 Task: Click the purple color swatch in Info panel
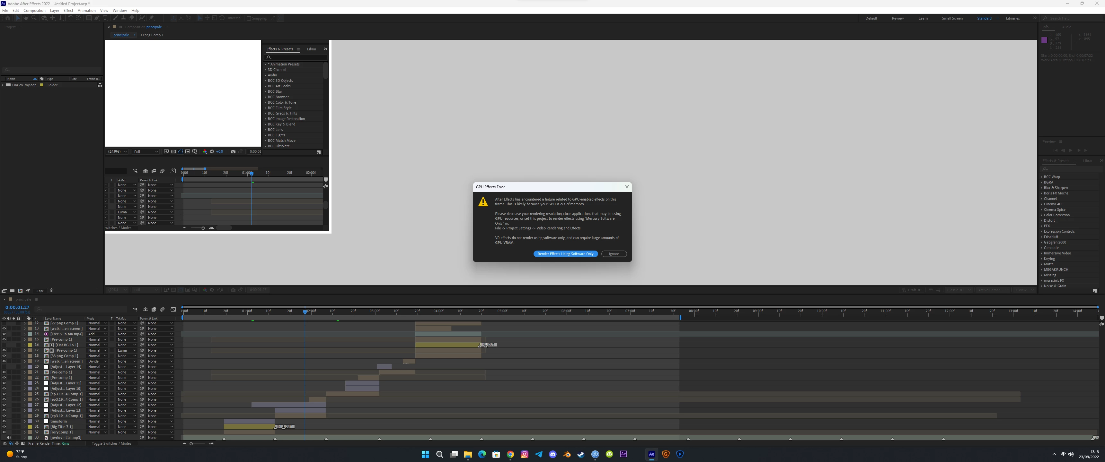(x=1044, y=40)
